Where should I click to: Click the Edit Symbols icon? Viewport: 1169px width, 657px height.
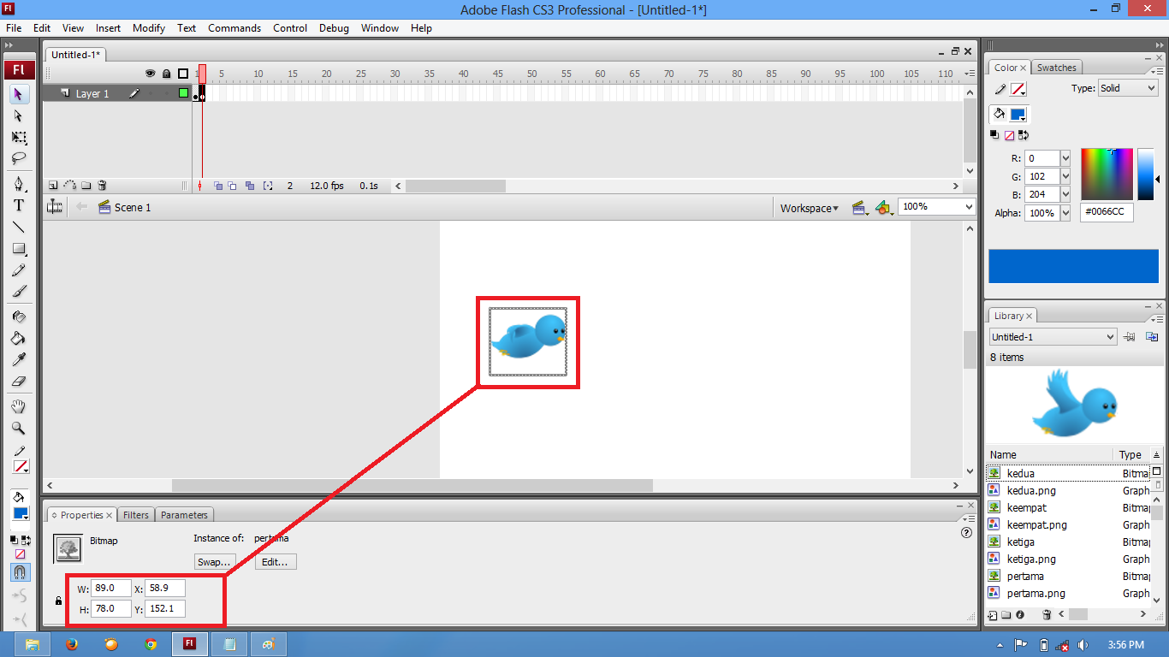(883, 207)
